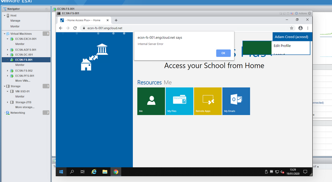Viewport: 332px width, 182px height.
Task: Open a new Chrome tab
Action: click(116, 20)
